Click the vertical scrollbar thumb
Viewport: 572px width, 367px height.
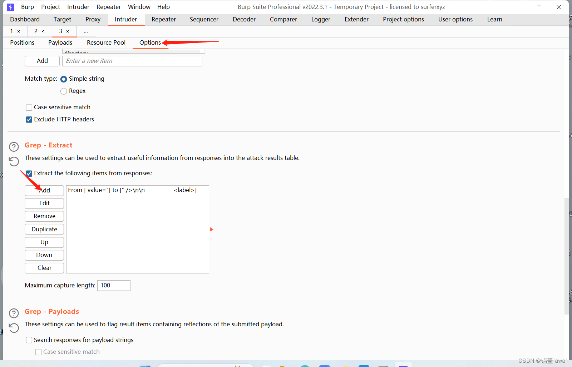pos(566,256)
